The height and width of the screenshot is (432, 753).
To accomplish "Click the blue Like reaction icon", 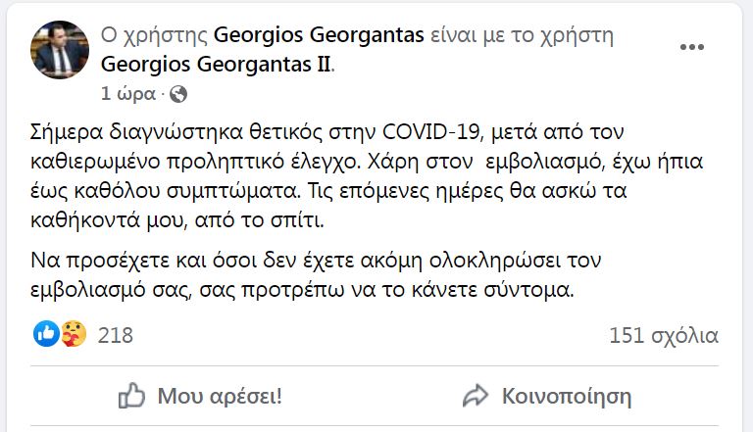I will [46, 335].
